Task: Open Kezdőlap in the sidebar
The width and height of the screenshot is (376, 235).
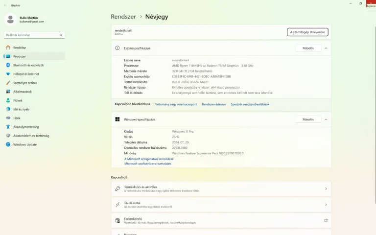Action: click(34, 47)
